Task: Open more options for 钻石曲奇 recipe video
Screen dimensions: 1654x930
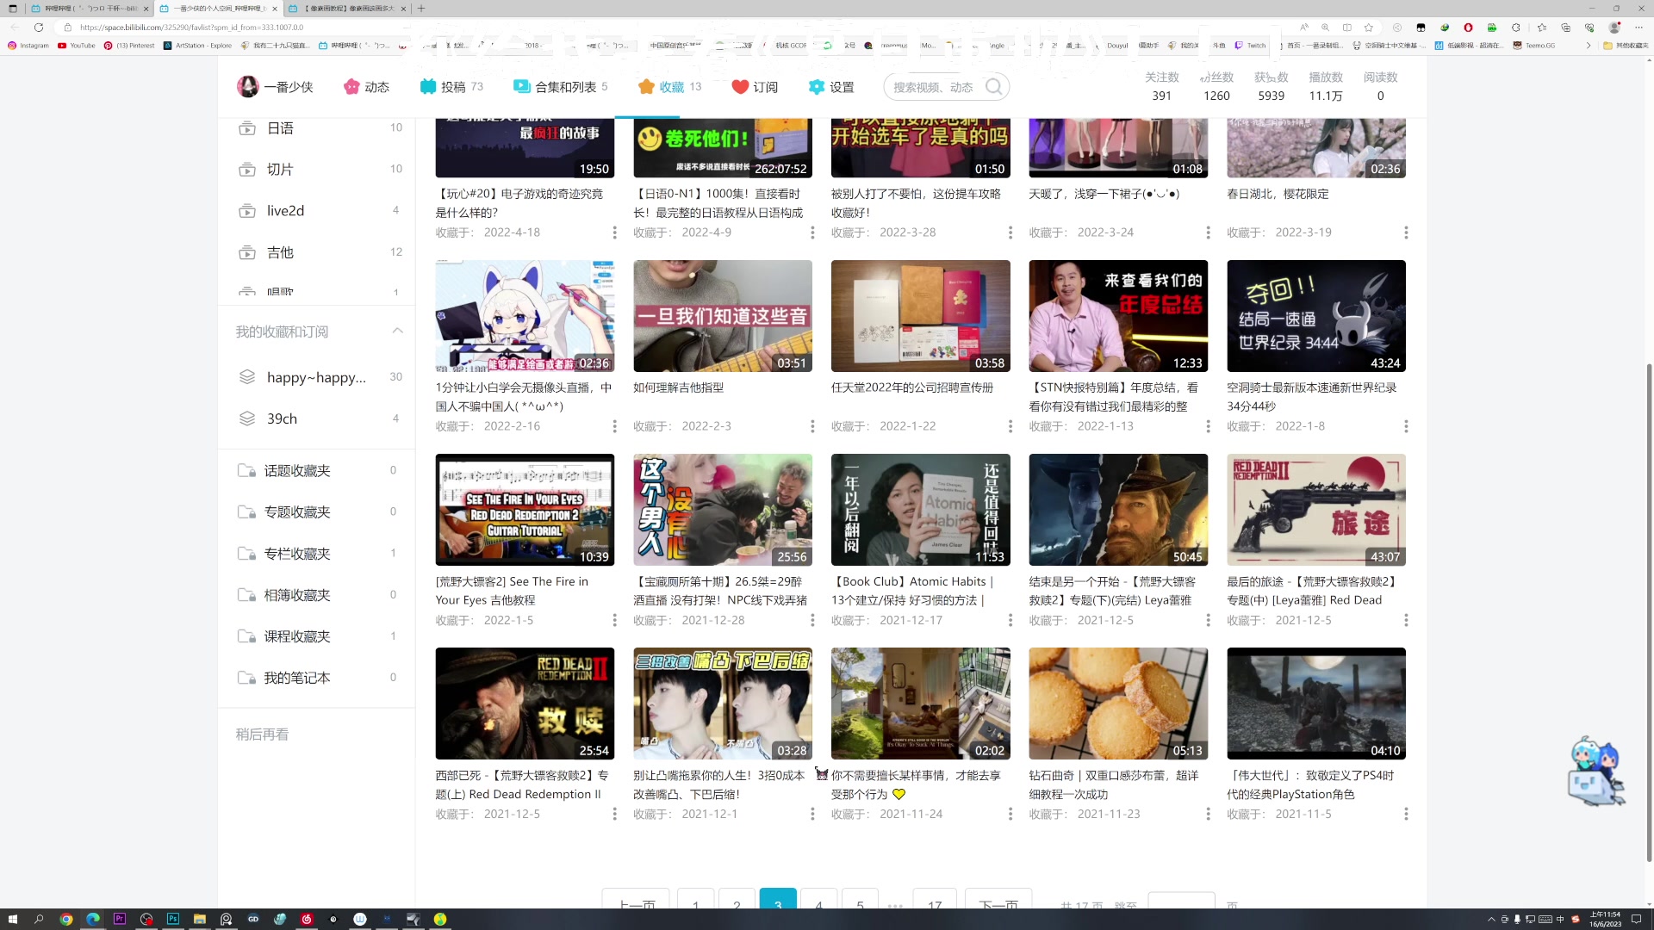Action: click(x=1208, y=814)
